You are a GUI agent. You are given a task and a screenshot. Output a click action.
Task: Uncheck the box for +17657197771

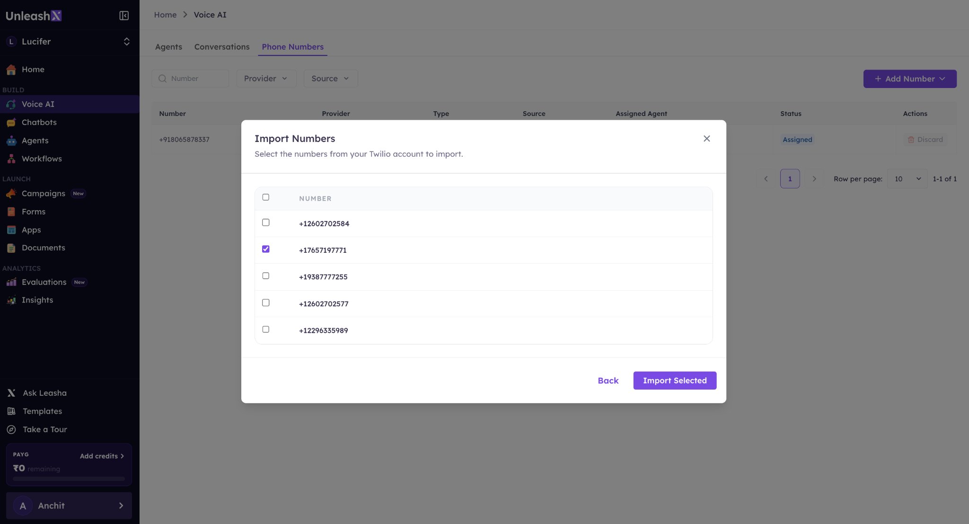point(266,249)
